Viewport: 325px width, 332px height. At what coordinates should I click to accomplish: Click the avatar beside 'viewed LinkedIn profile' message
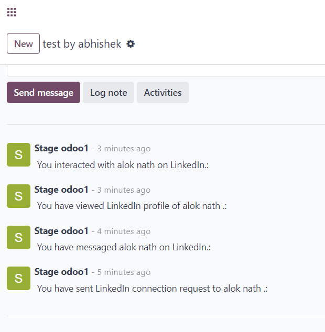click(19, 196)
